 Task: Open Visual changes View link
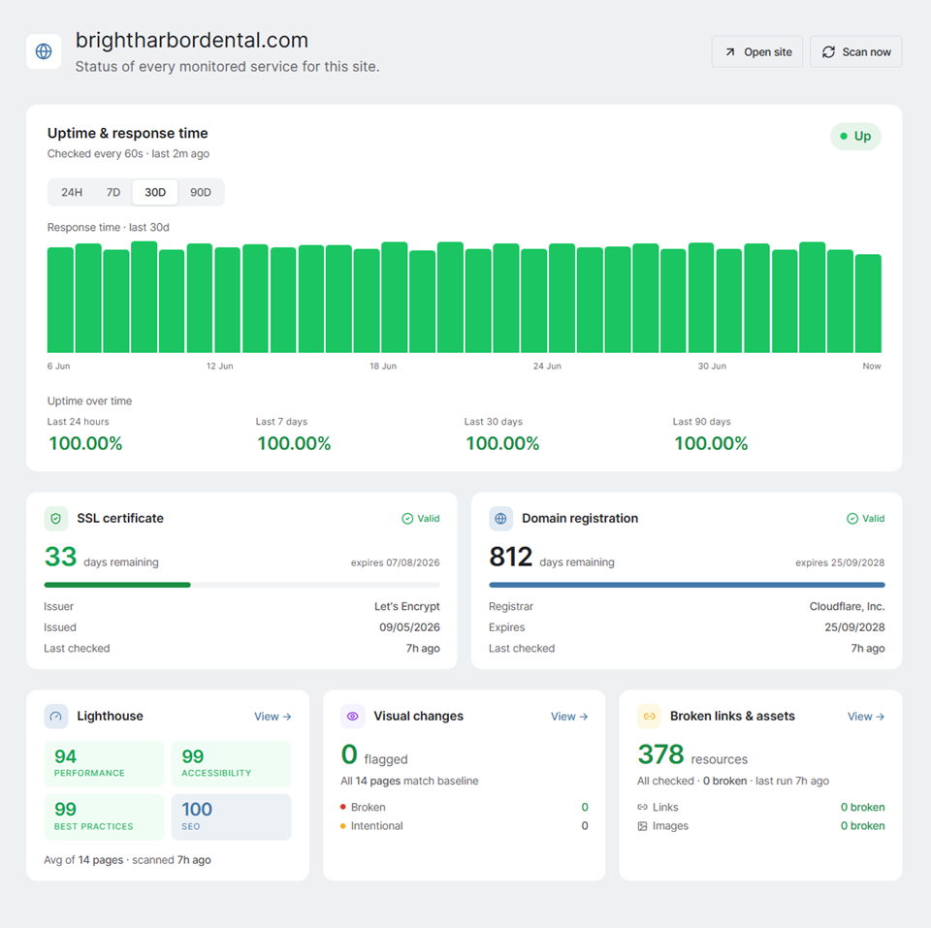569,717
